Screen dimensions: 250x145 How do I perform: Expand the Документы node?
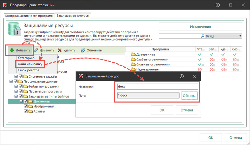point(21,101)
